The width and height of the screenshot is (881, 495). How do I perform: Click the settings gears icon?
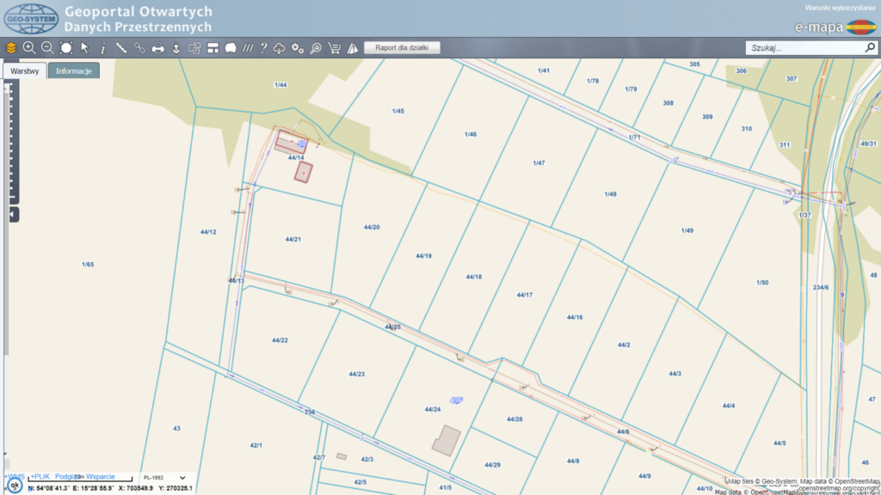298,48
